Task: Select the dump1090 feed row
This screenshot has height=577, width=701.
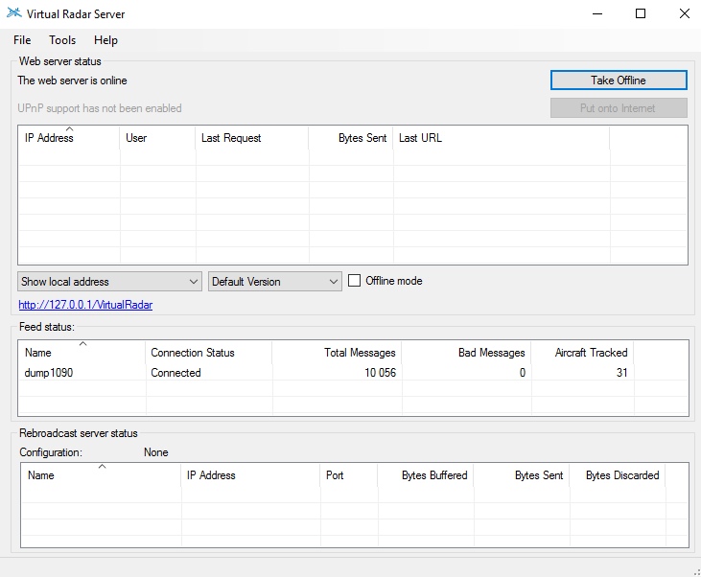Action: coord(353,372)
